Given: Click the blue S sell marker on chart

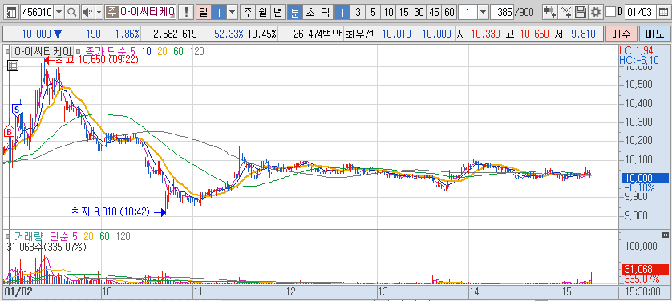Looking at the screenshot, I should pyautogui.click(x=17, y=110).
